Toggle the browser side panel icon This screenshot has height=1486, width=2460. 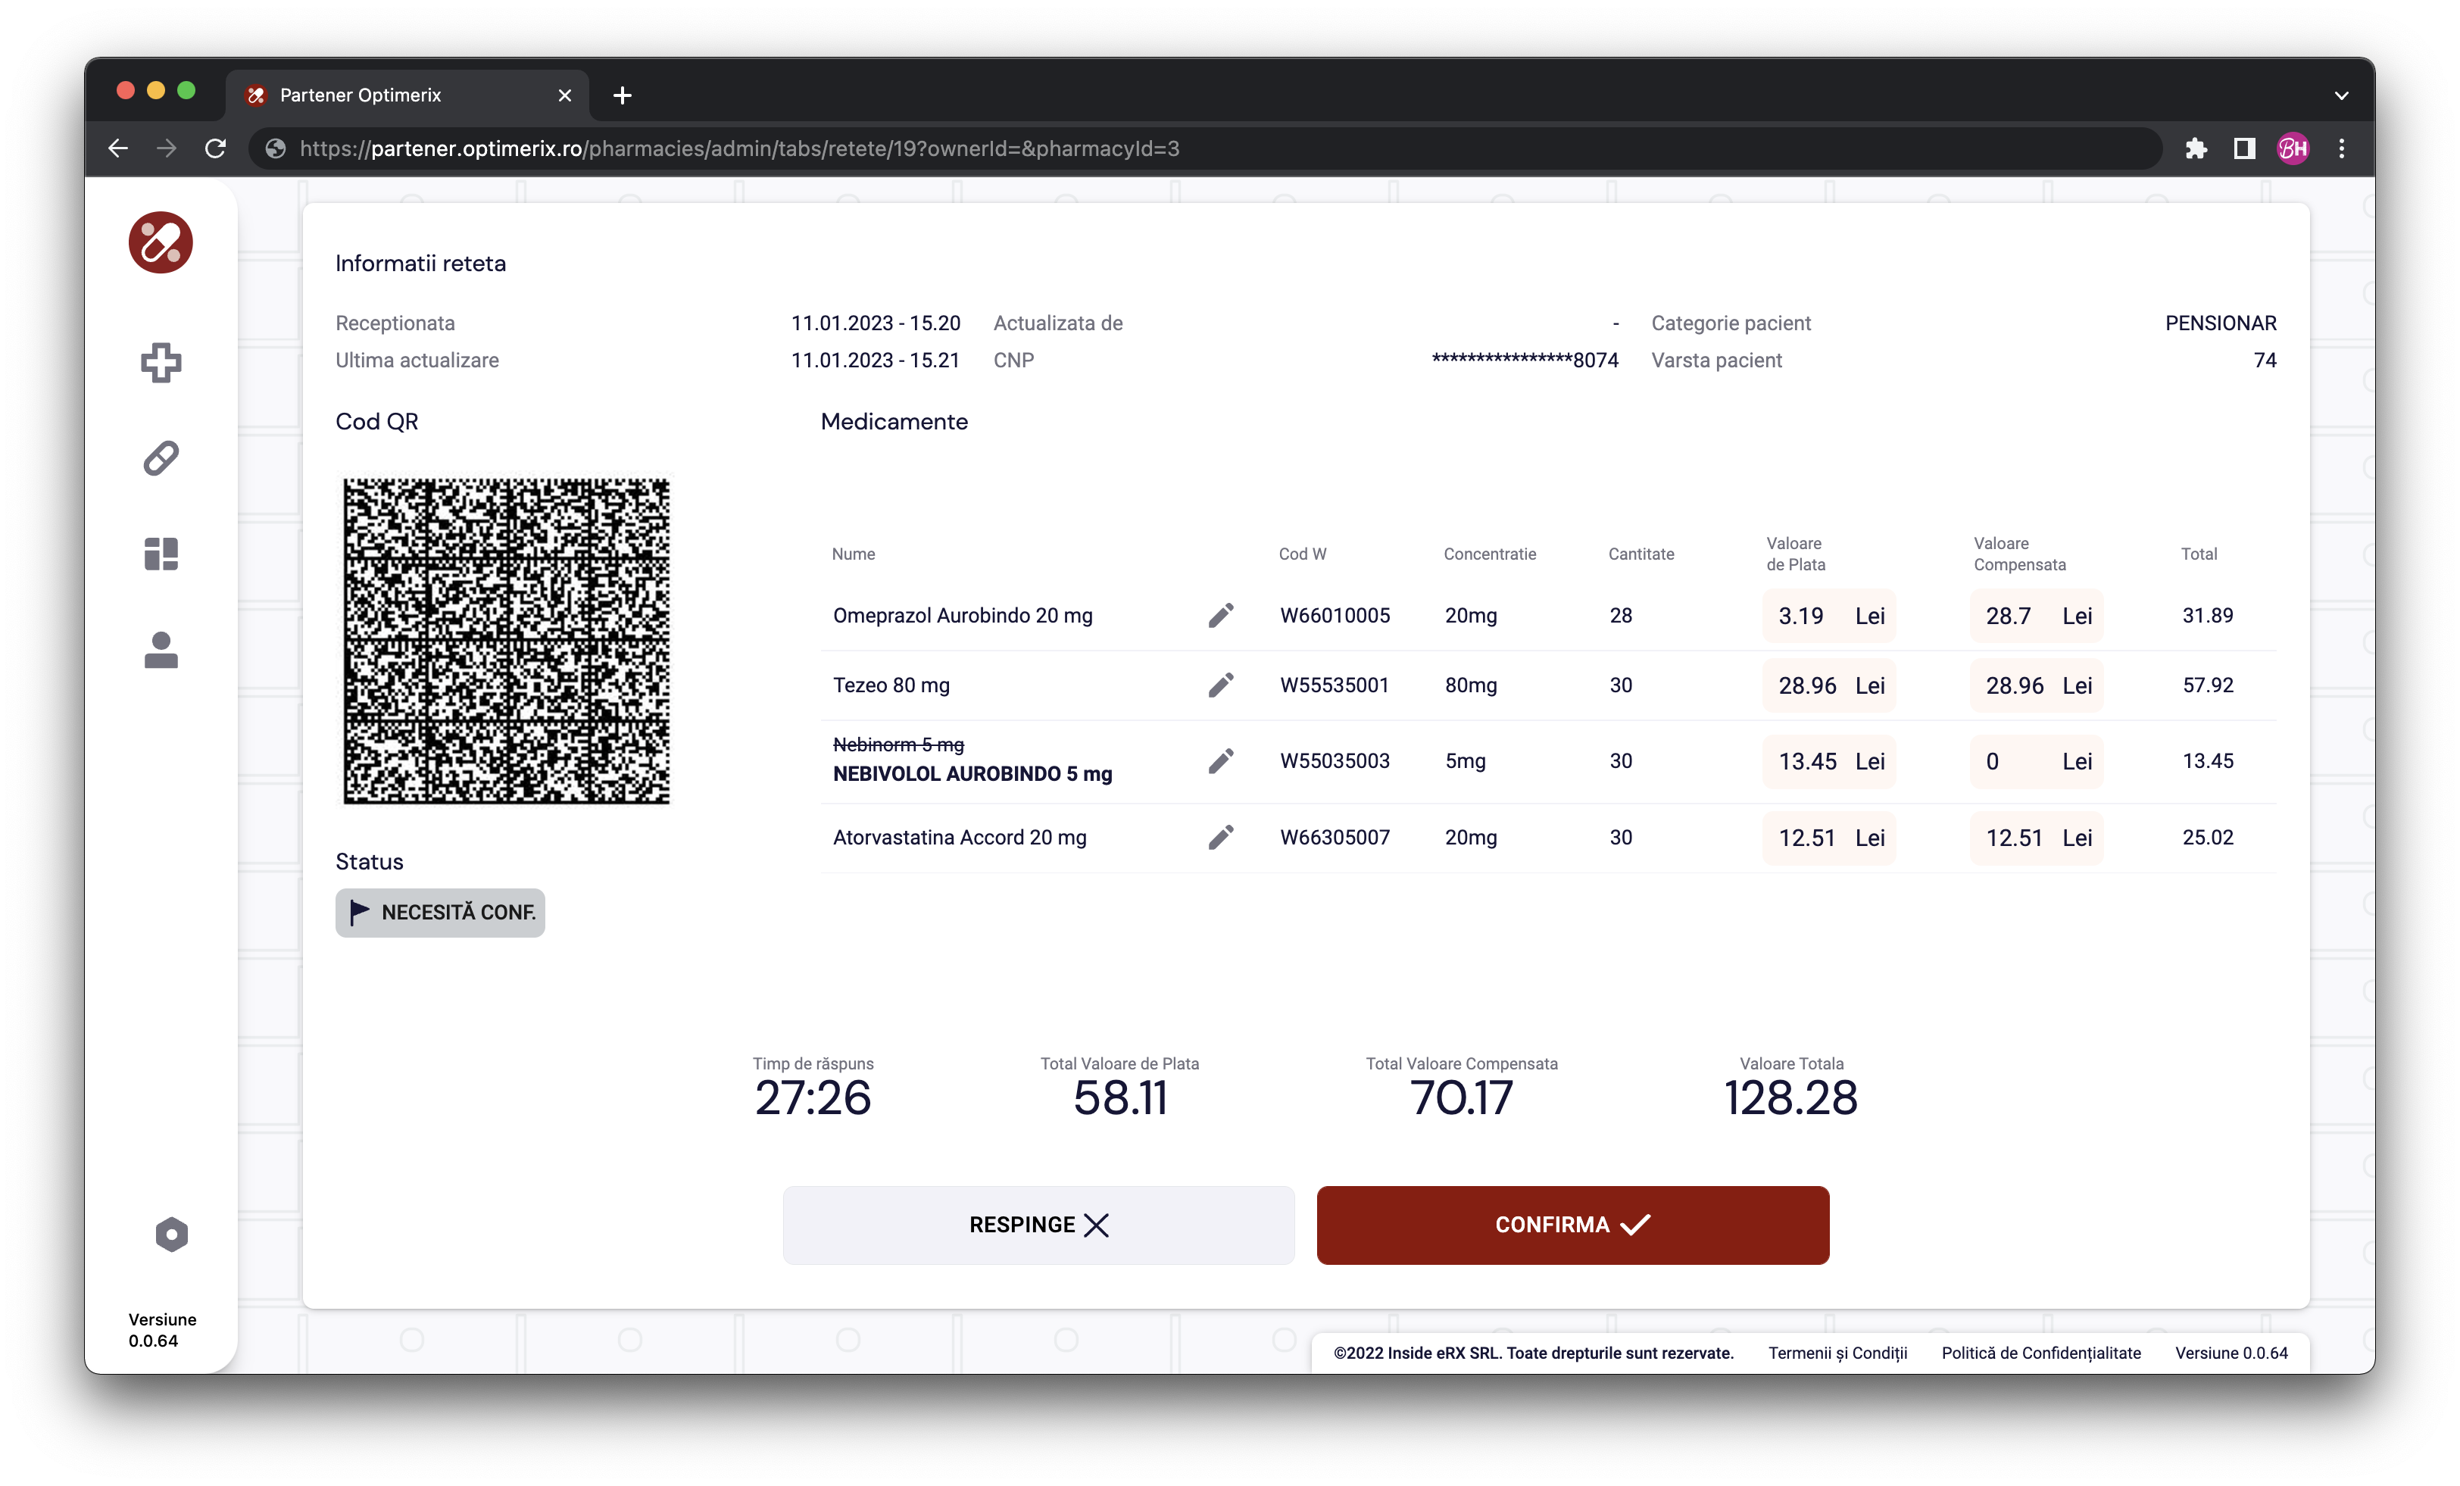[2244, 148]
